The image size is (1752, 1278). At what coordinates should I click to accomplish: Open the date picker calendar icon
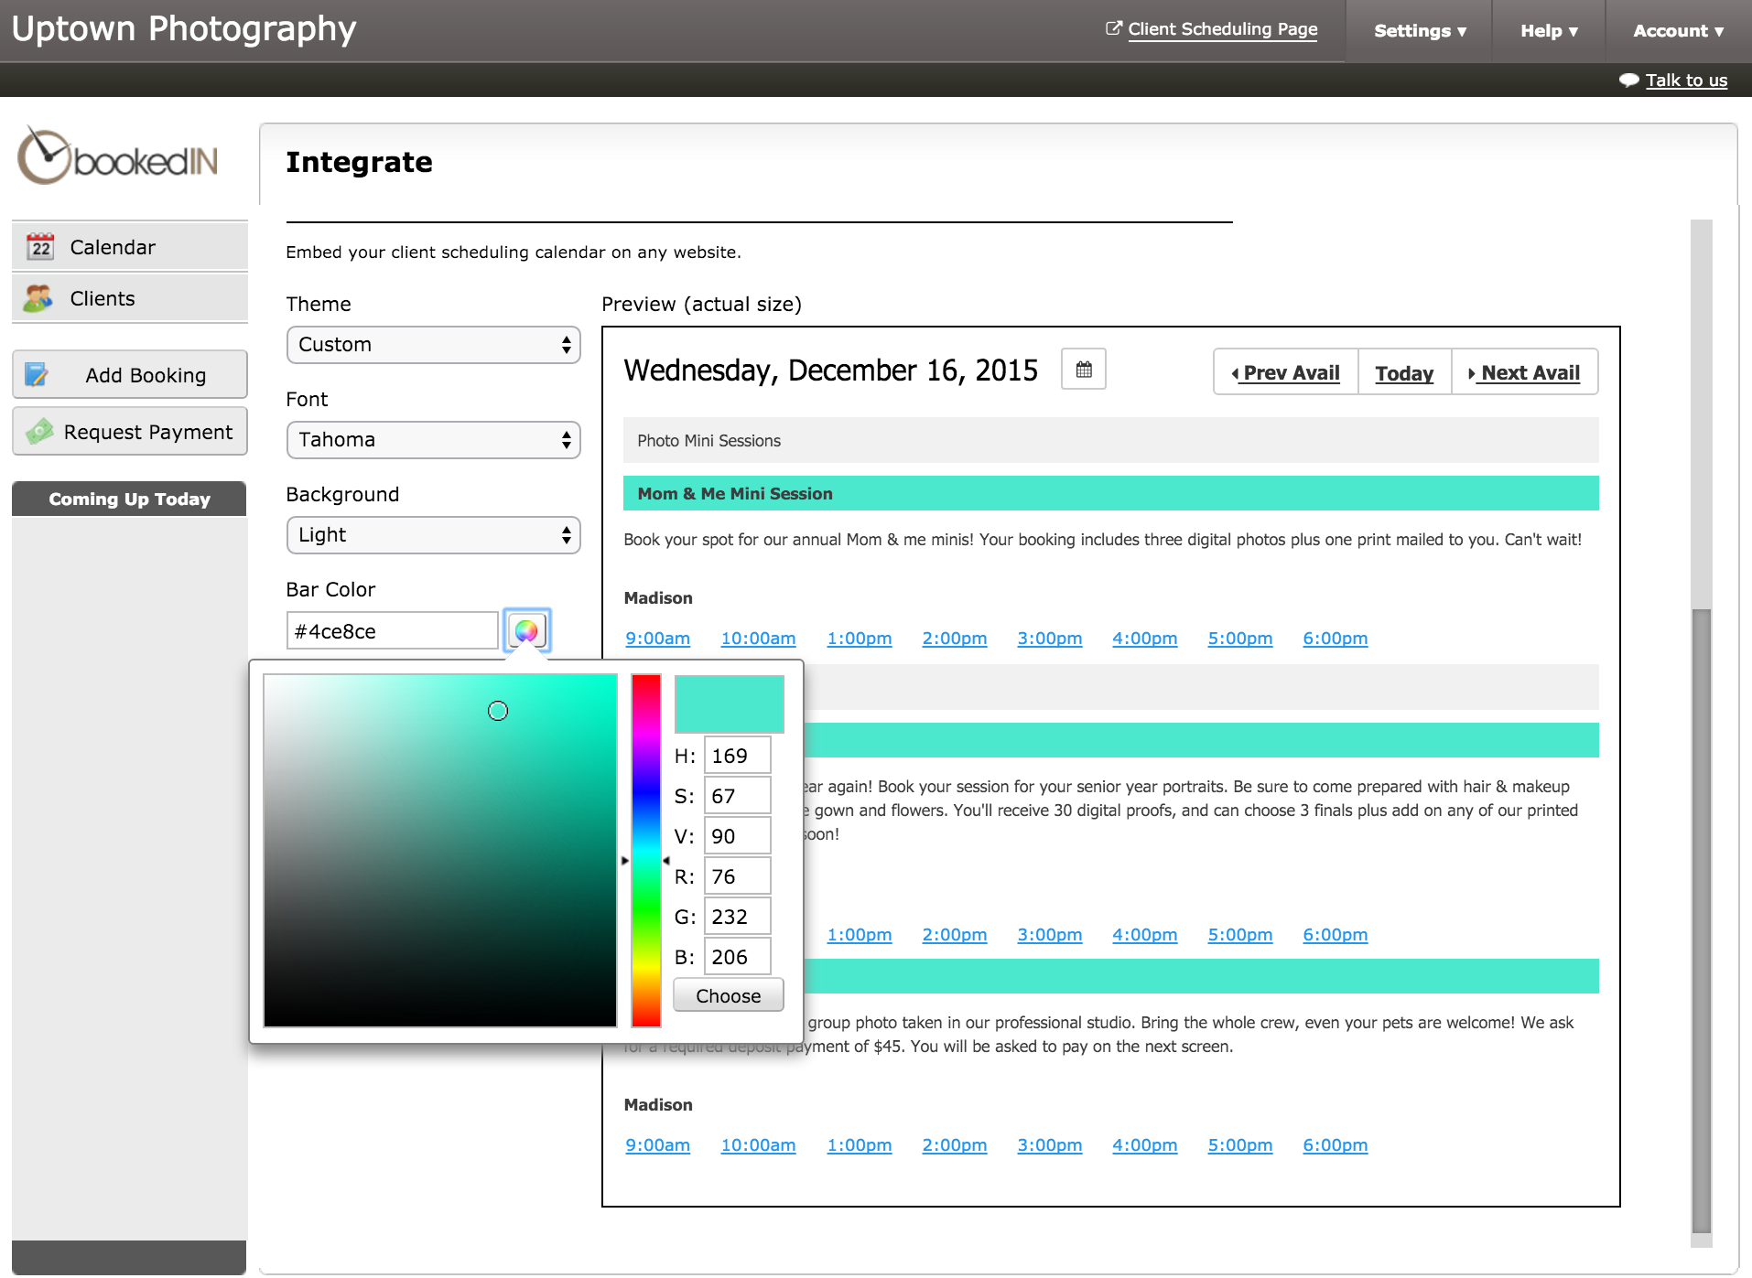pyautogui.click(x=1083, y=370)
